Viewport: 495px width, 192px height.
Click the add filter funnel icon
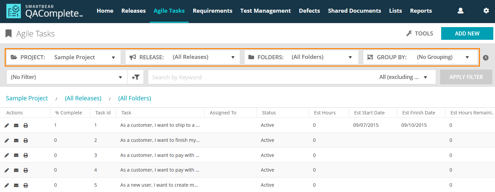pyautogui.click(x=135, y=77)
